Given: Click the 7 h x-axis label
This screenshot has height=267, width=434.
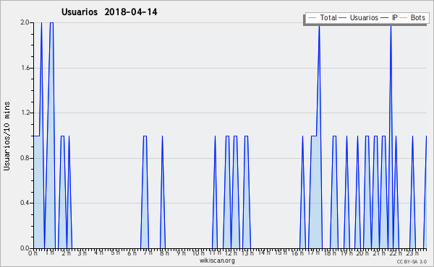Looking at the screenshot, I should pos(148,253).
